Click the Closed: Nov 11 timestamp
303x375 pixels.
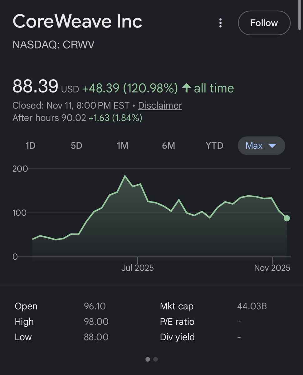coord(71,105)
